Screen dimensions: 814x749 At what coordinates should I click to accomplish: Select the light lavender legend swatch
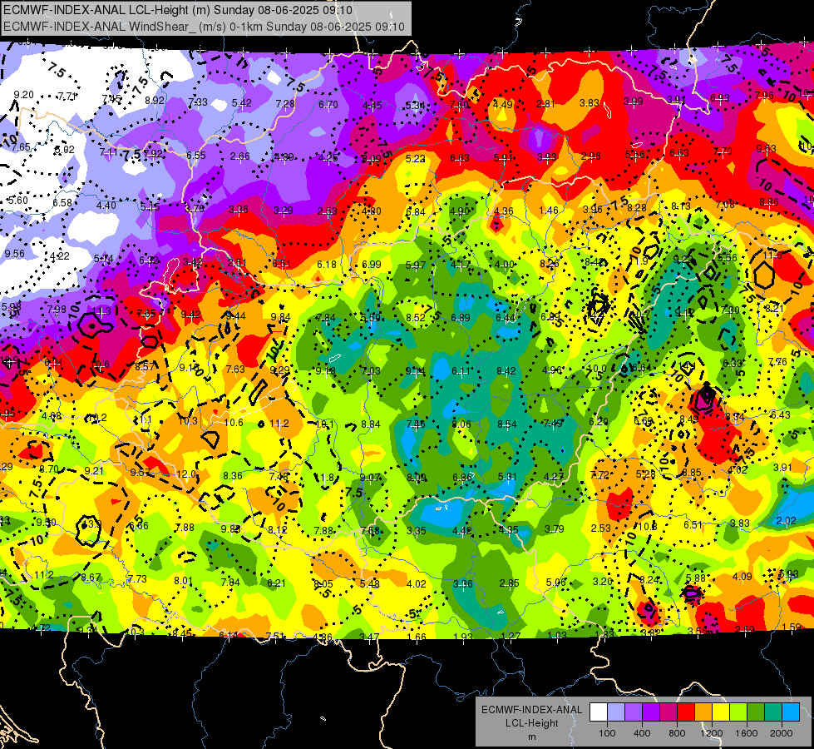pyautogui.click(x=616, y=712)
